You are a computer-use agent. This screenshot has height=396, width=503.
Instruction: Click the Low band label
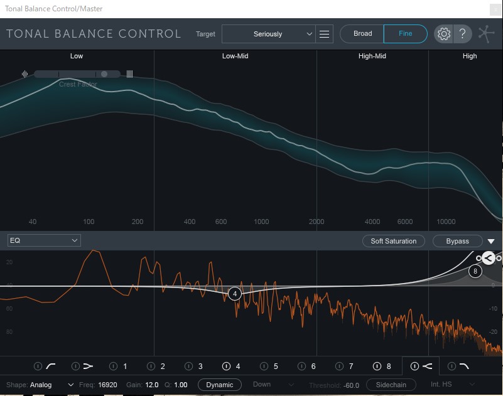(x=77, y=56)
